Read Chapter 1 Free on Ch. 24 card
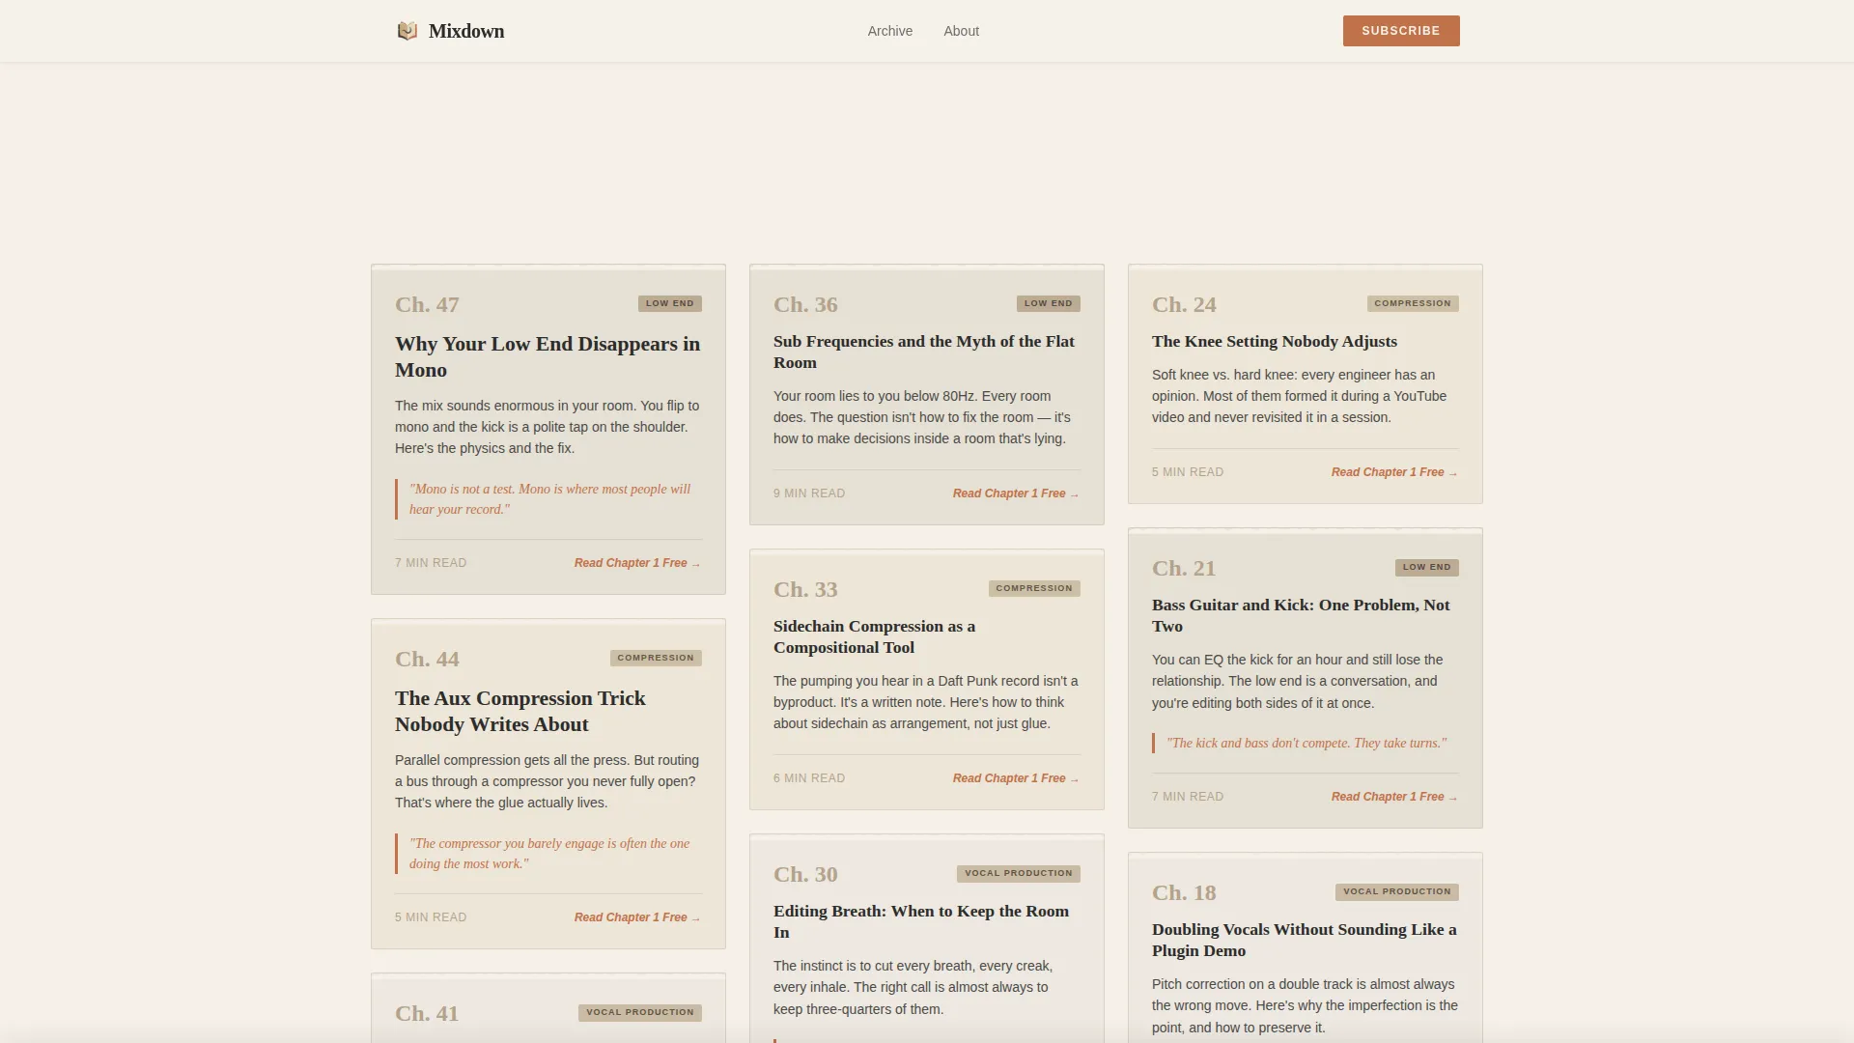Viewport: 1854px width, 1043px height. (1394, 472)
